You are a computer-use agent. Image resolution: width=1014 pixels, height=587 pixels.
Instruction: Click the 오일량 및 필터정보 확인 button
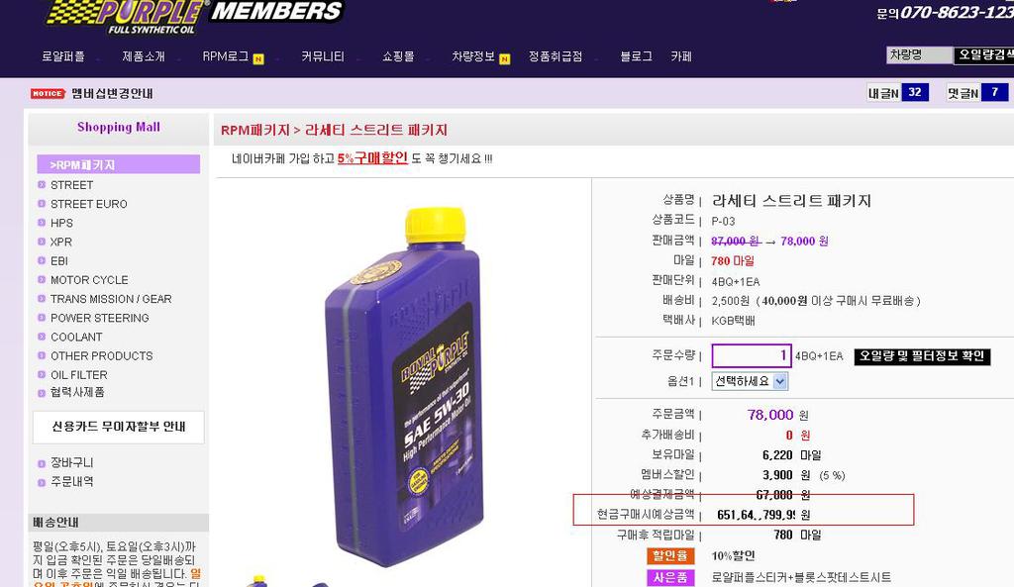922,356
